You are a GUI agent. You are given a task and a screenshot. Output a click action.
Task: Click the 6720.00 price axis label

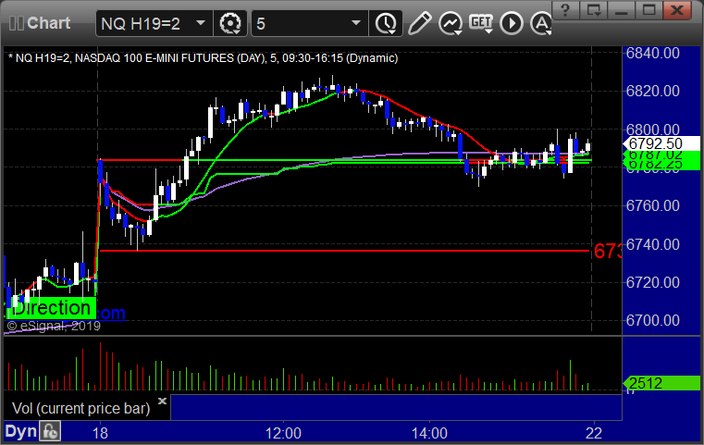coord(653,282)
